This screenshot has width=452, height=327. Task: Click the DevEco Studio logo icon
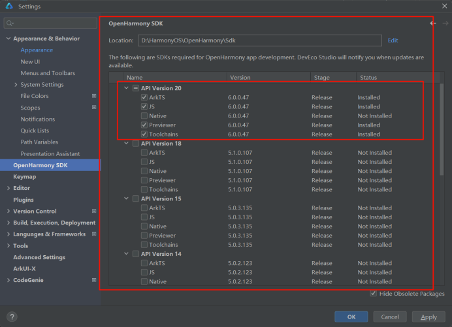tap(9, 6)
